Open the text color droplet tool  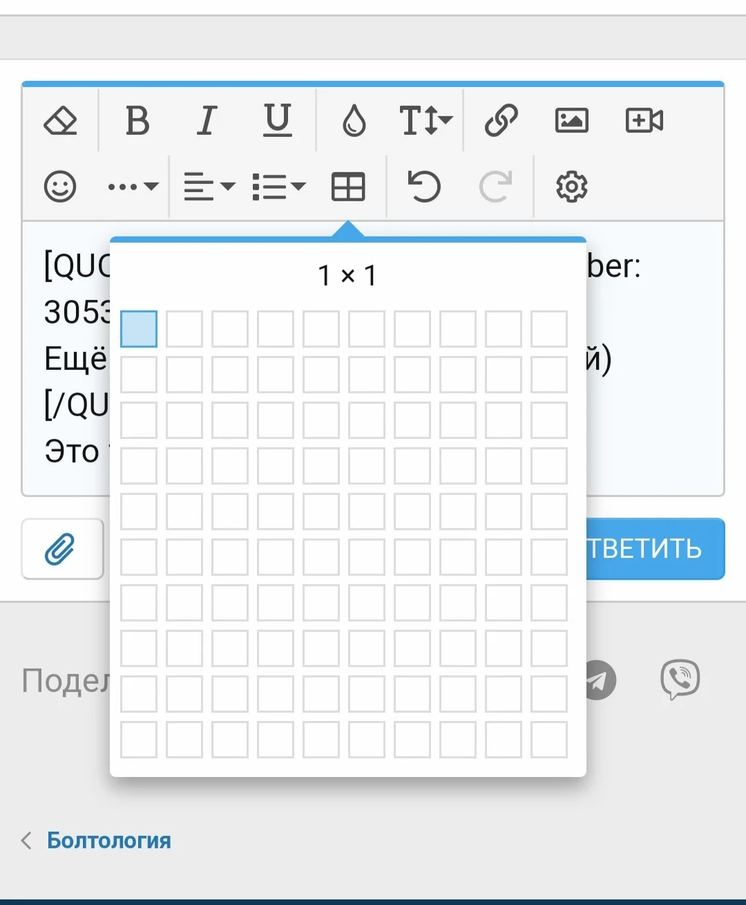pyautogui.click(x=354, y=121)
